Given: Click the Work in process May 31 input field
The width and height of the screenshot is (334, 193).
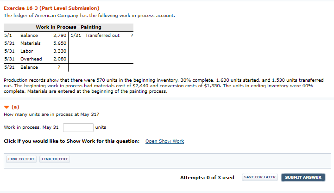Looking at the screenshot, I should pyautogui.click(x=78, y=127).
